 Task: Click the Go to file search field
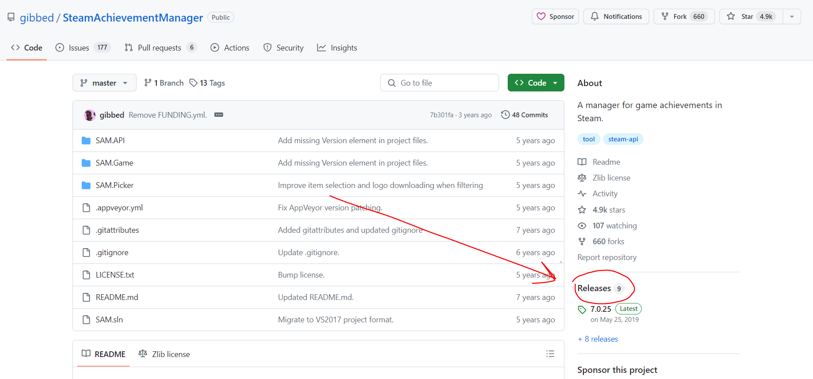tap(439, 83)
